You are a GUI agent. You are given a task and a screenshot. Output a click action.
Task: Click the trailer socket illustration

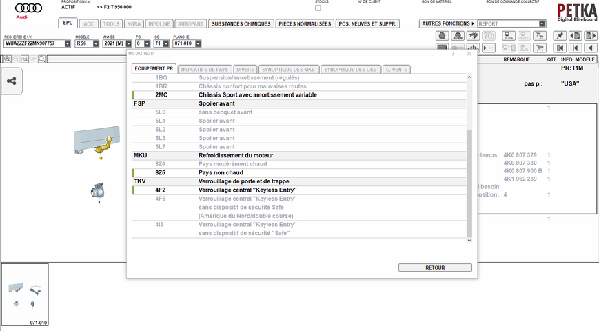tap(98, 191)
